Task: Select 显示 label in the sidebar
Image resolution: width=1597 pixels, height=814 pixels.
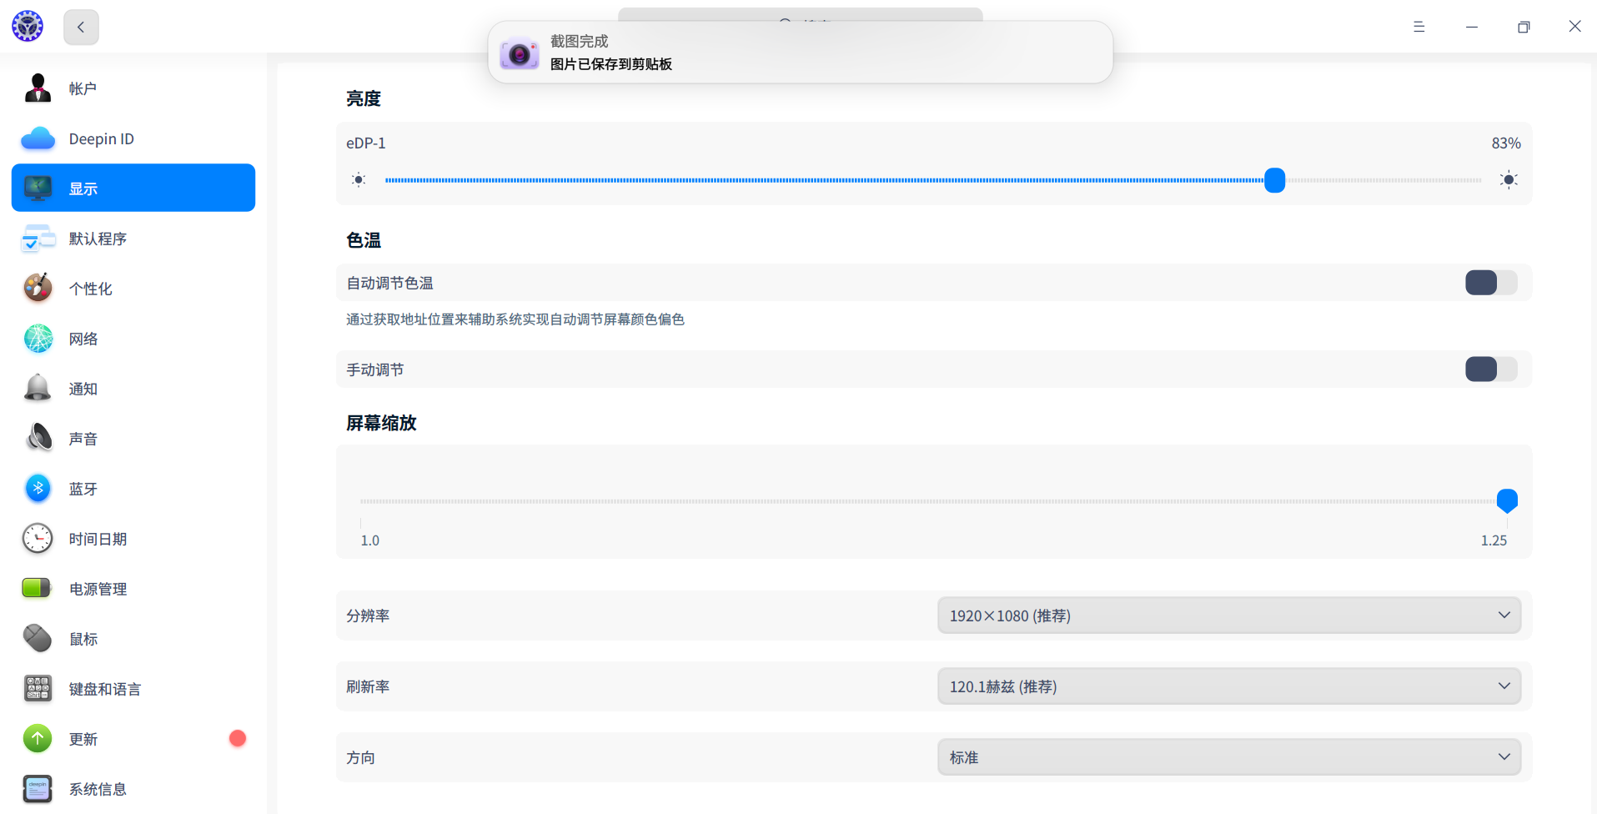Action: pos(83,188)
